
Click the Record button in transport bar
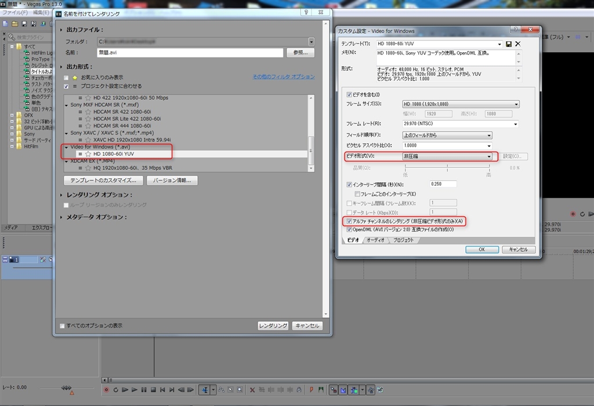107,390
